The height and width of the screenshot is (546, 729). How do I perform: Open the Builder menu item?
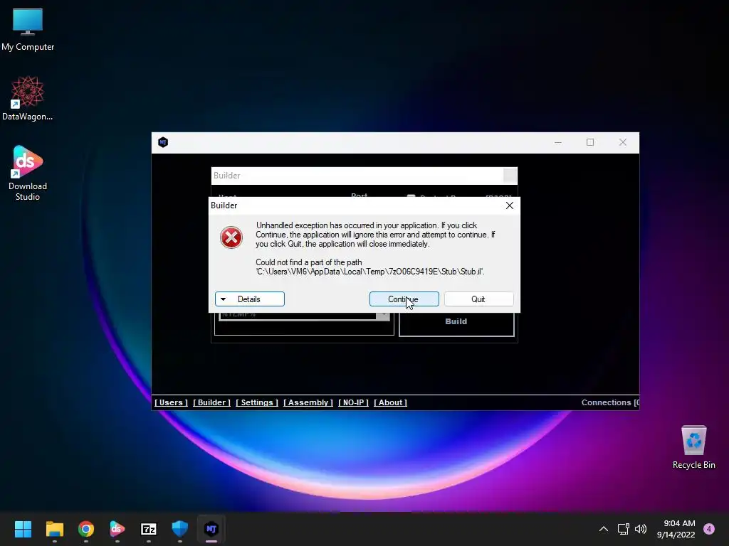click(x=211, y=402)
